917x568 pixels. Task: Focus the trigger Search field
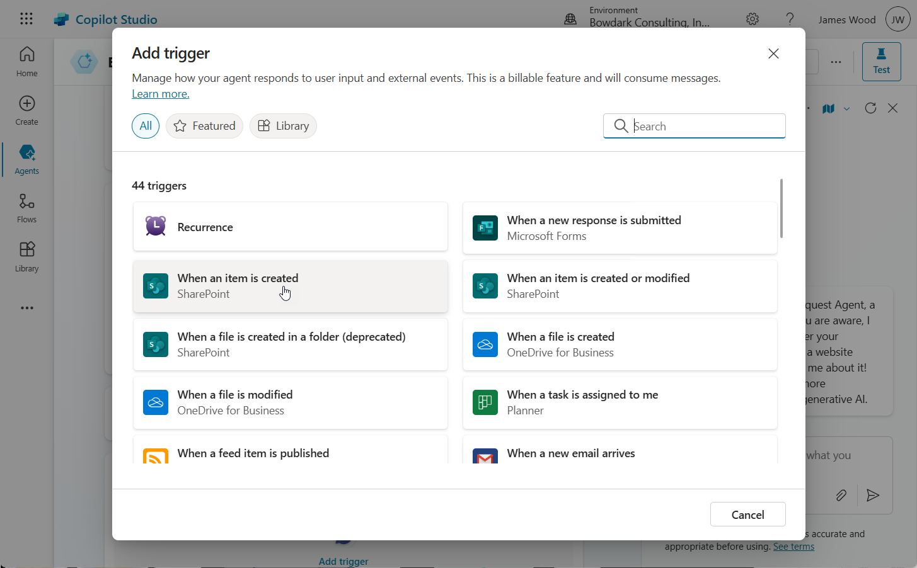pos(695,126)
